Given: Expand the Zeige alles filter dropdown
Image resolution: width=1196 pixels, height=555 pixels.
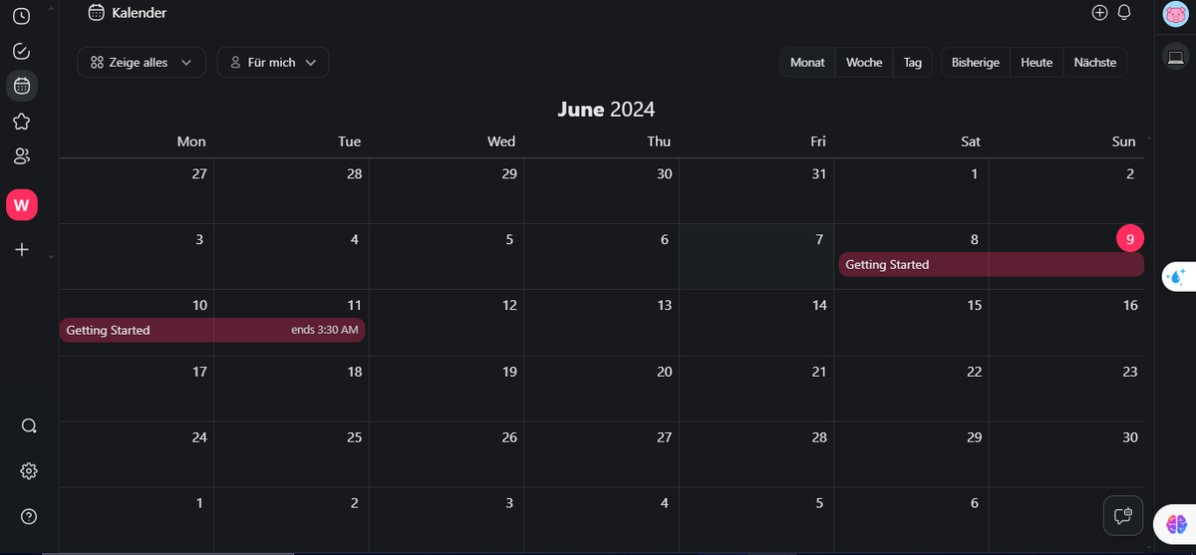Looking at the screenshot, I should pyautogui.click(x=142, y=62).
